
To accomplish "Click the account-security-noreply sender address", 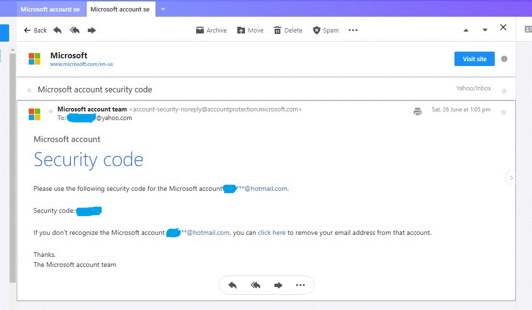I will click(x=215, y=109).
